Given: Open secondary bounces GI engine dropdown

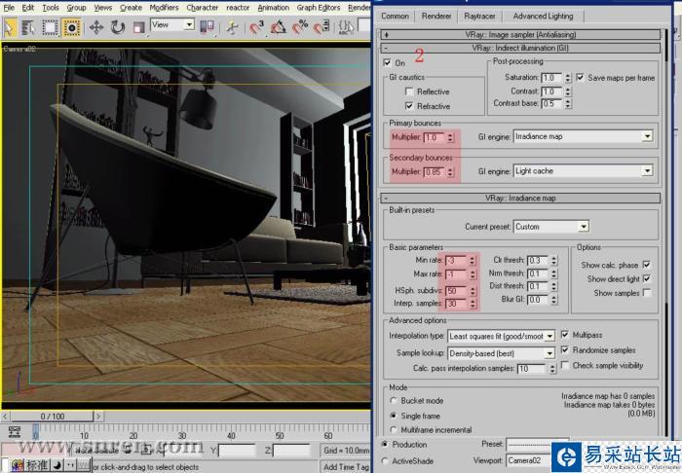Looking at the screenshot, I should (x=583, y=170).
